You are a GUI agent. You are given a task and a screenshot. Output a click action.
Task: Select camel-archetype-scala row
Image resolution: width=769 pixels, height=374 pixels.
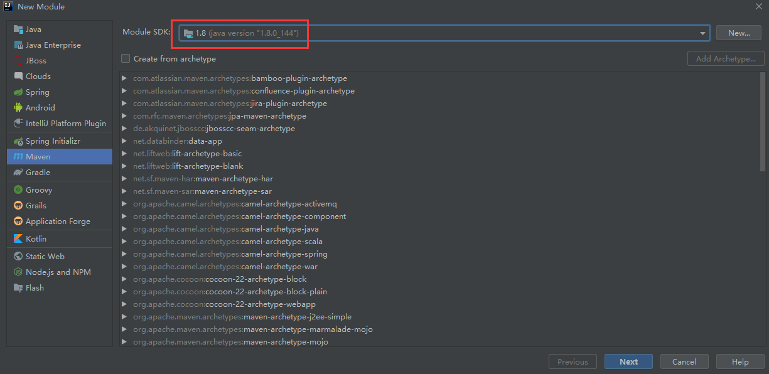click(439, 242)
